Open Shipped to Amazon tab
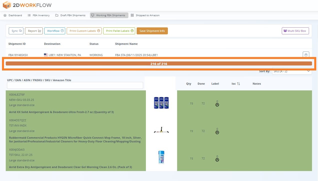 145,15
